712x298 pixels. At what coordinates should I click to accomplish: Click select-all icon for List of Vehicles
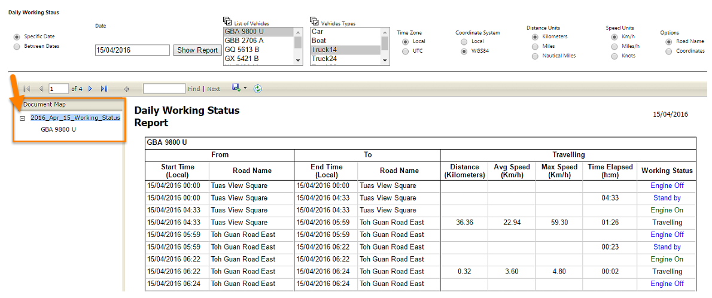[x=227, y=22]
